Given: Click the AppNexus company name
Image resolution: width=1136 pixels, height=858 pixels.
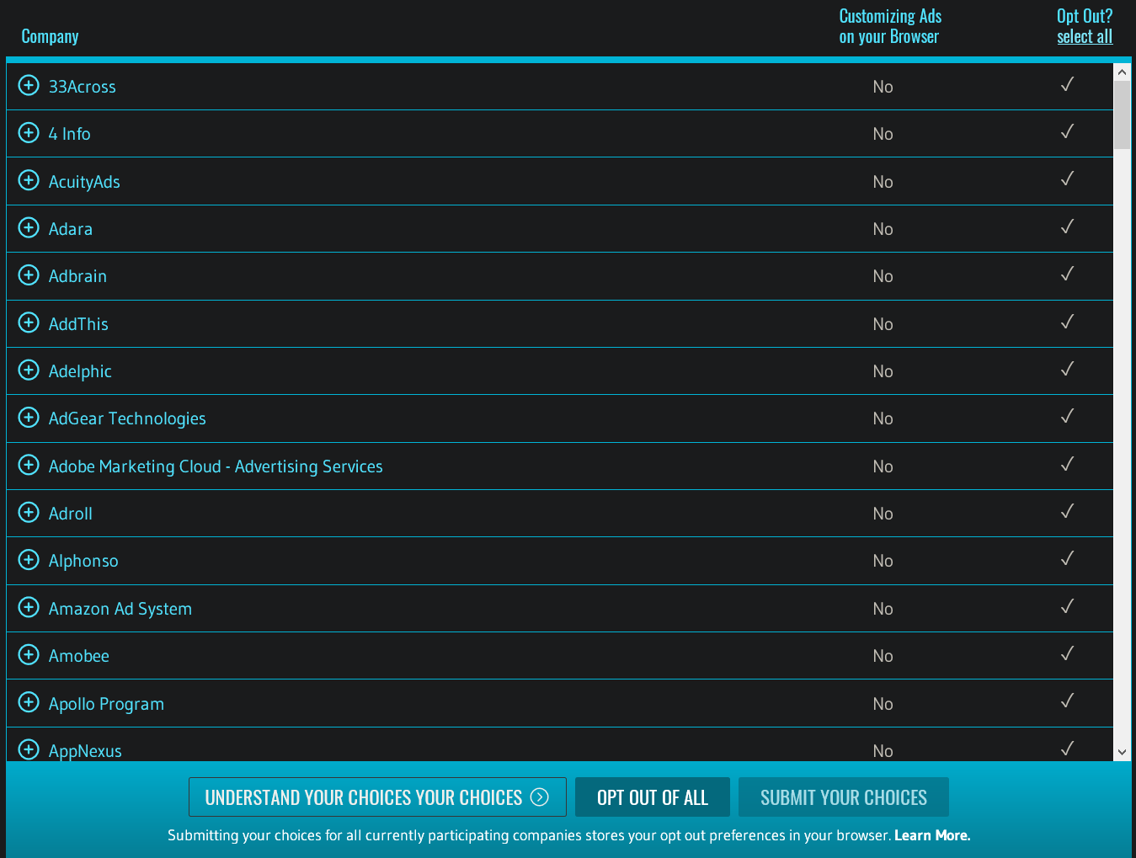Looking at the screenshot, I should coord(85,751).
